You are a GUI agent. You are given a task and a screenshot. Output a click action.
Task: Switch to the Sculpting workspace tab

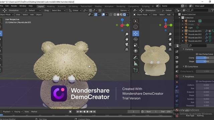[62, 6]
